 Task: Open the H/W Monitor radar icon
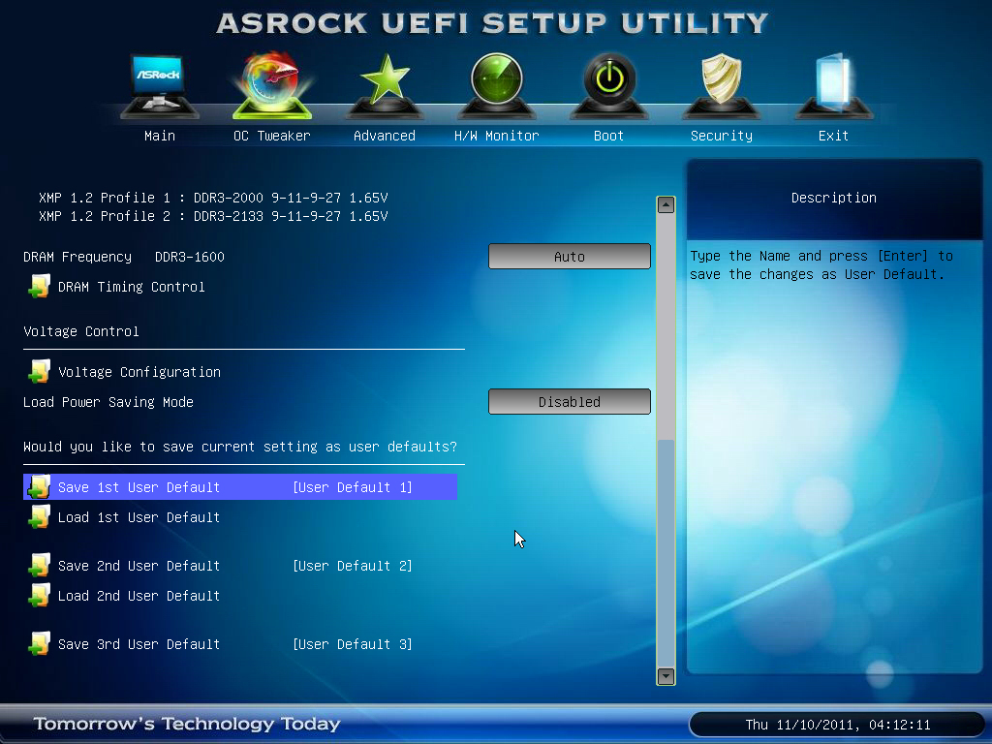[x=497, y=85]
